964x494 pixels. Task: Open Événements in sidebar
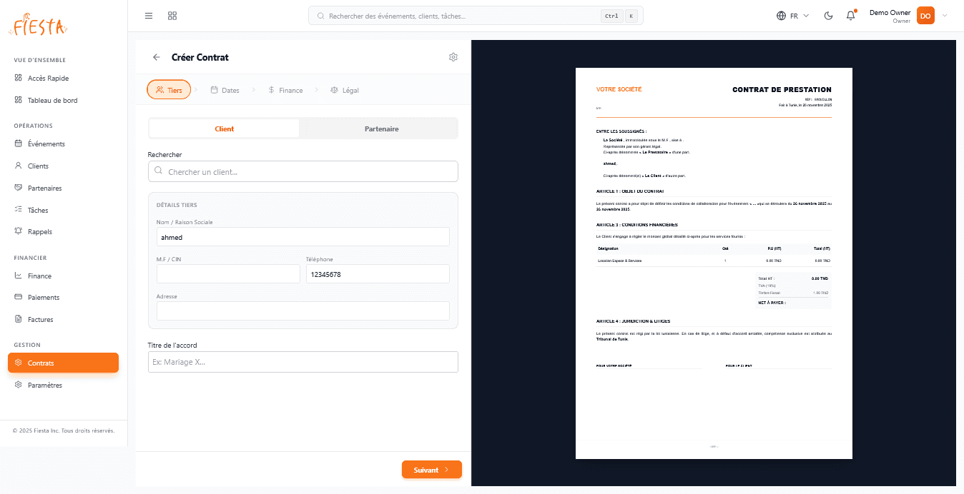(64, 144)
